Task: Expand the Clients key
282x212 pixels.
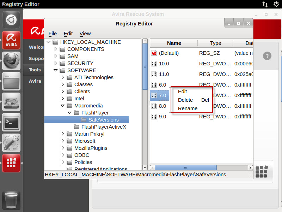Action: click(x=63, y=92)
